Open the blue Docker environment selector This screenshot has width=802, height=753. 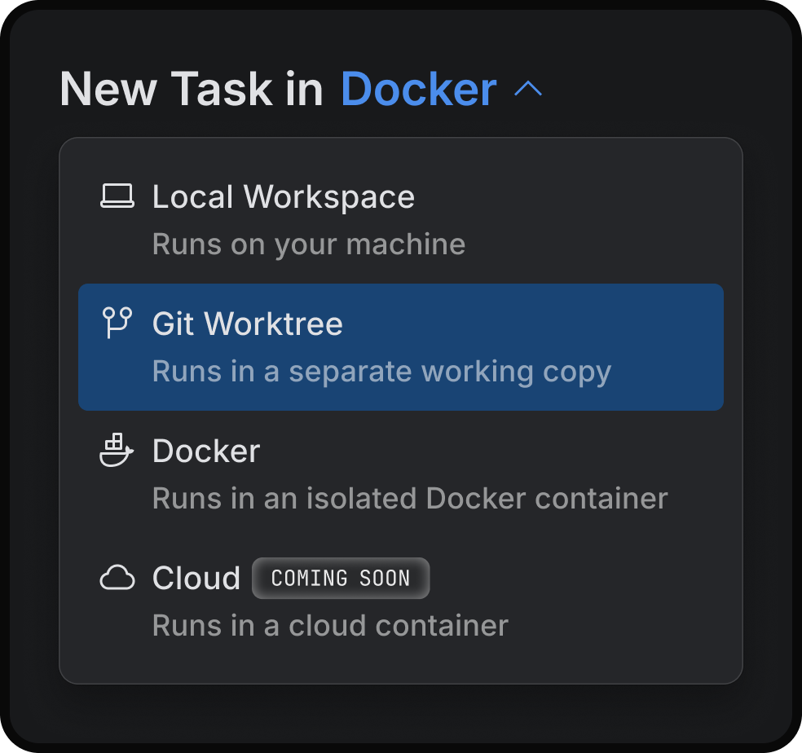coord(418,89)
